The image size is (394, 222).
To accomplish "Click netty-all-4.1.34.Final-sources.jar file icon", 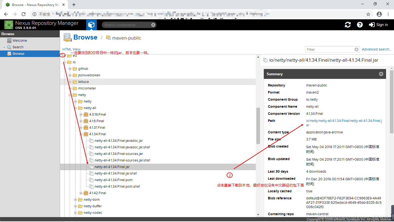I will click(91, 154).
